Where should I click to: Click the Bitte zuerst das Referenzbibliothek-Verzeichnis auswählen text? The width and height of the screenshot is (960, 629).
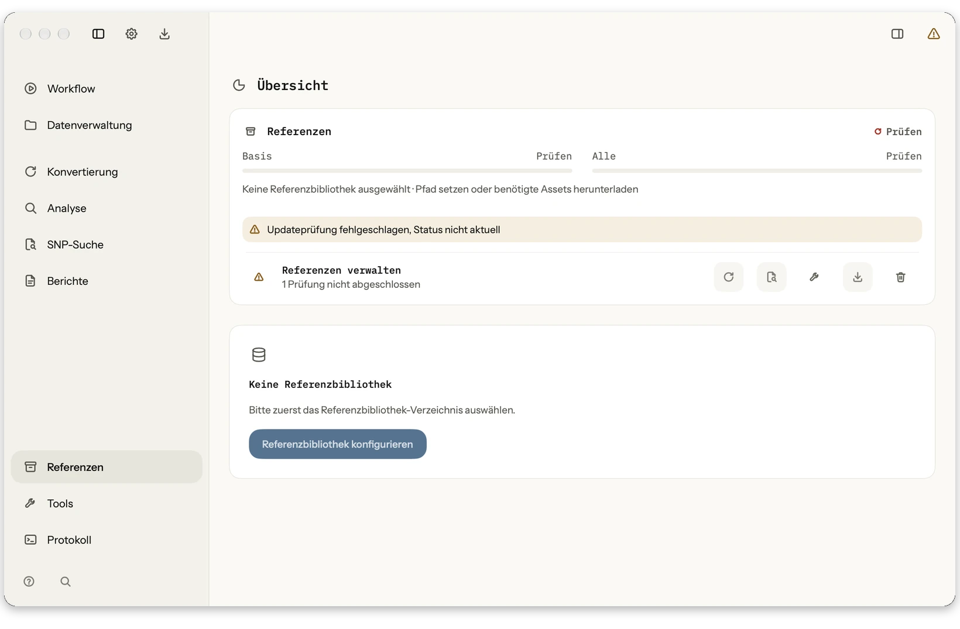click(x=382, y=410)
